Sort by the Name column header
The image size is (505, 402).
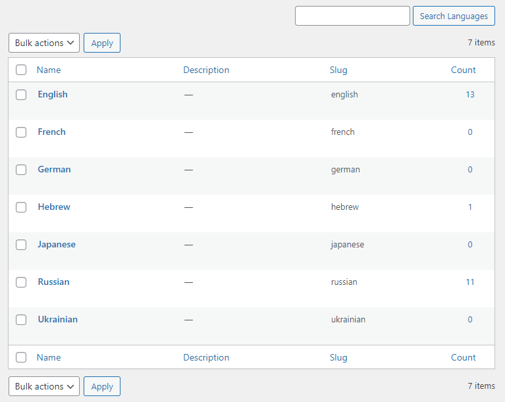pos(49,70)
